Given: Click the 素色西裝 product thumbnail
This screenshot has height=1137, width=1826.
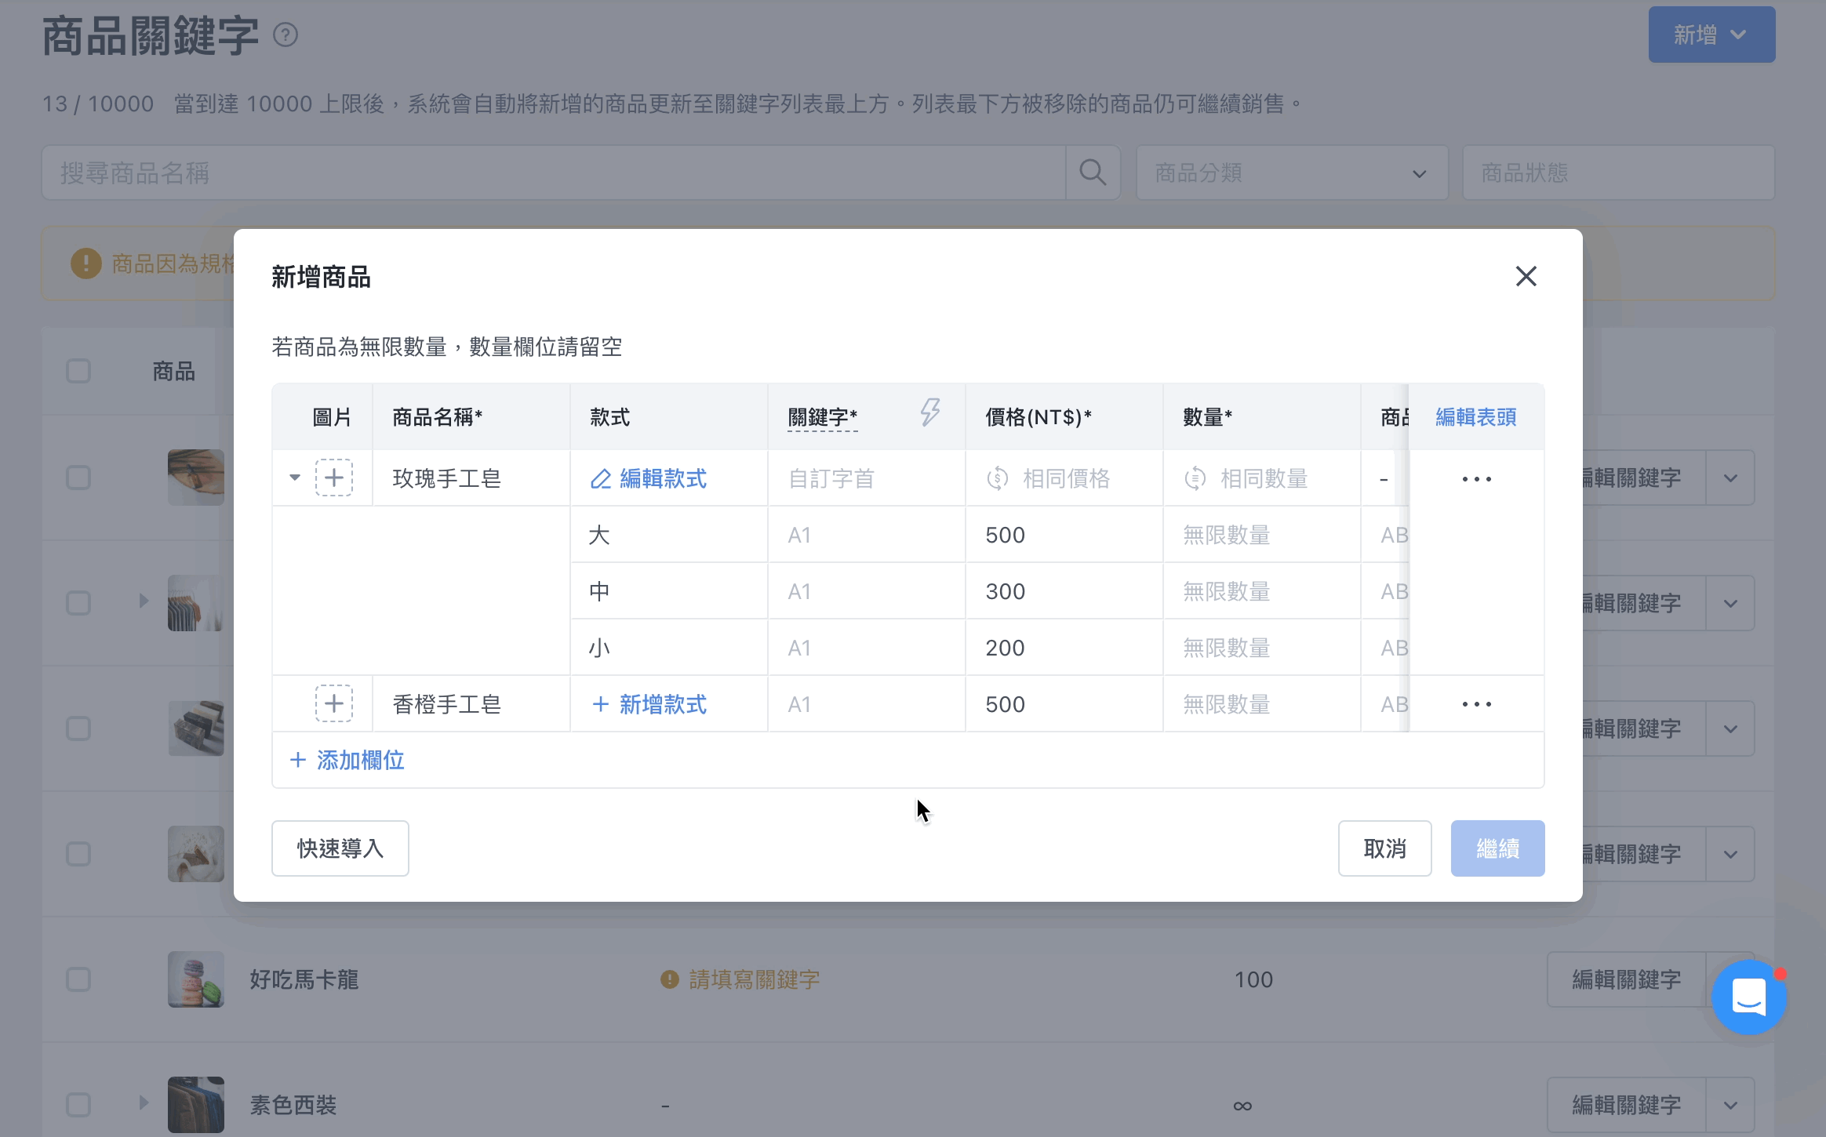Looking at the screenshot, I should tap(196, 1105).
